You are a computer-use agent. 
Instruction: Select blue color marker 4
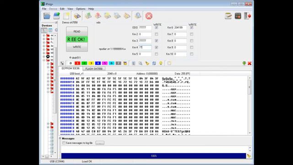tap(98, 63)
